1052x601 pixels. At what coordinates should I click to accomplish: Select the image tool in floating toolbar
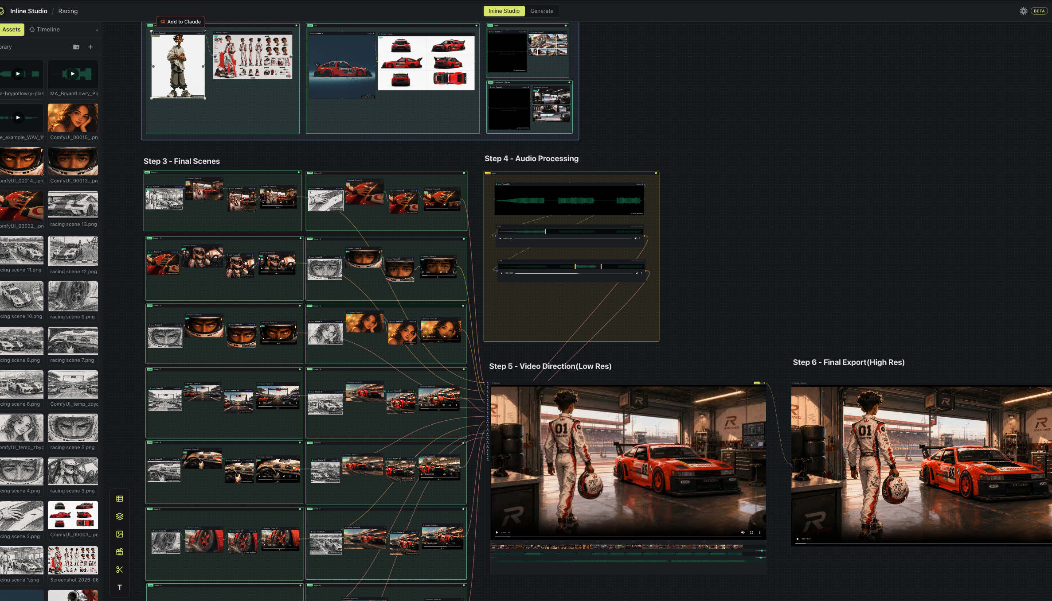pos(120,534)
